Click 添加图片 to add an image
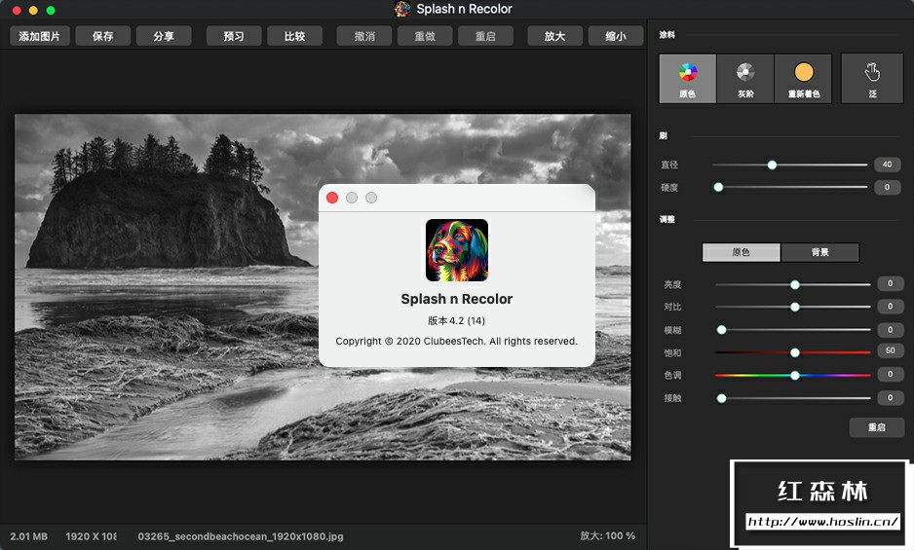The height and width of the screenshot is (550, 914). pos(40,36)
